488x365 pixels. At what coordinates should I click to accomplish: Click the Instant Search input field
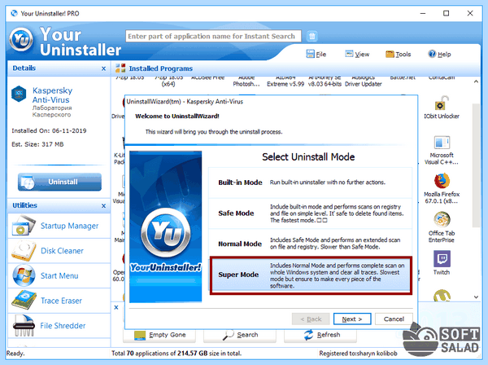[x=213, y=36]
